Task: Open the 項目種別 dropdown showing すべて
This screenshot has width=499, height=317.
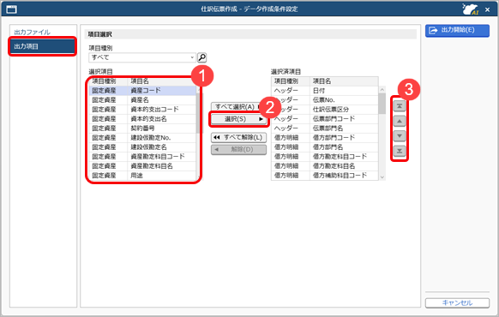Action: 142,57
